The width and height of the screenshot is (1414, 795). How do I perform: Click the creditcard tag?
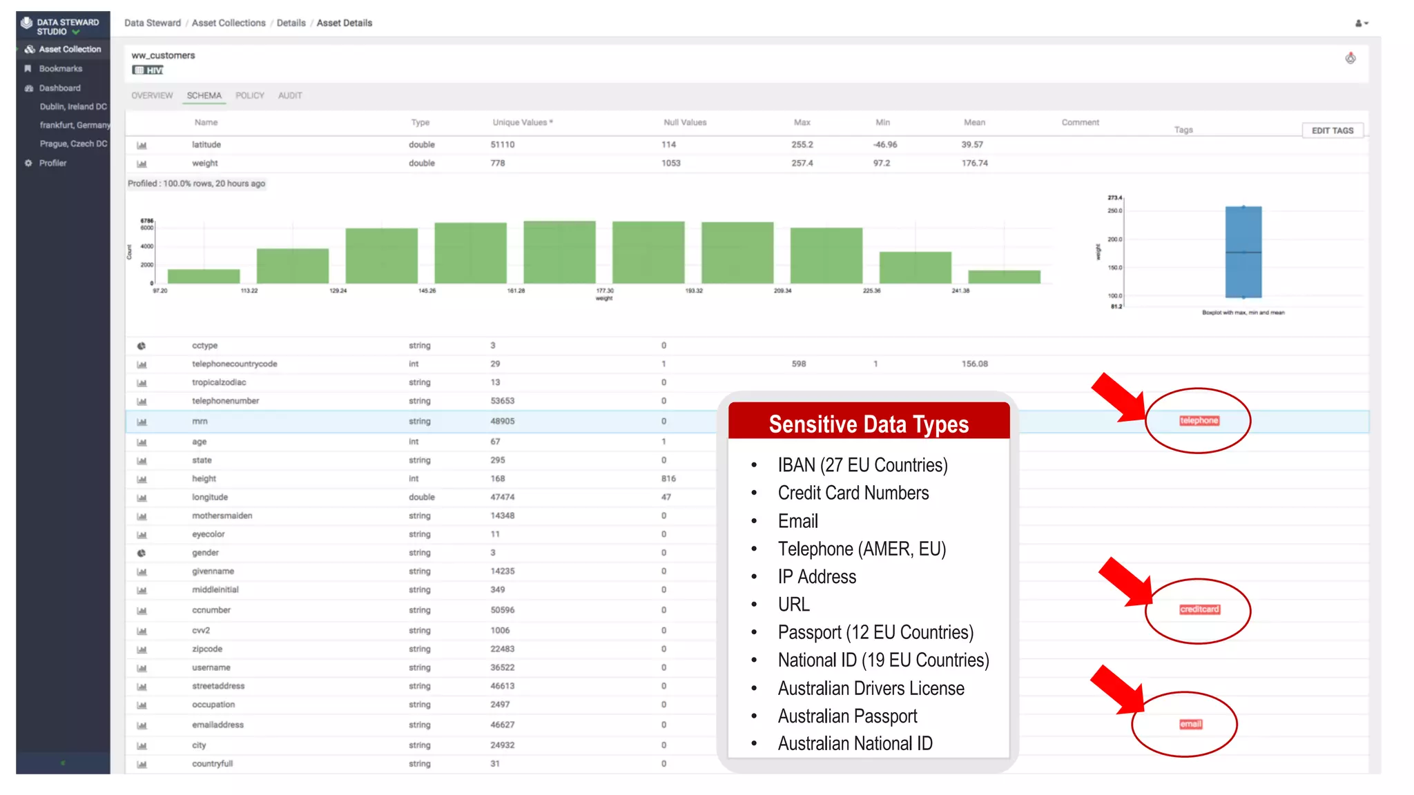1200,609
